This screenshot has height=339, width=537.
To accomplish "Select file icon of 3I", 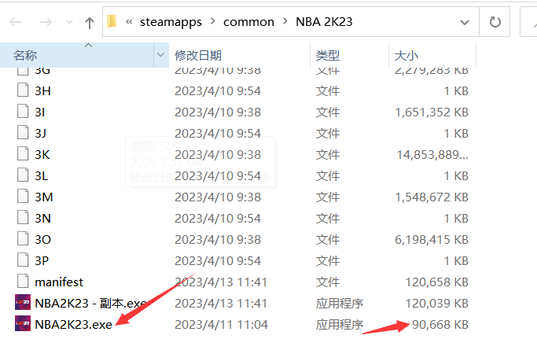I will coord(23,112).
